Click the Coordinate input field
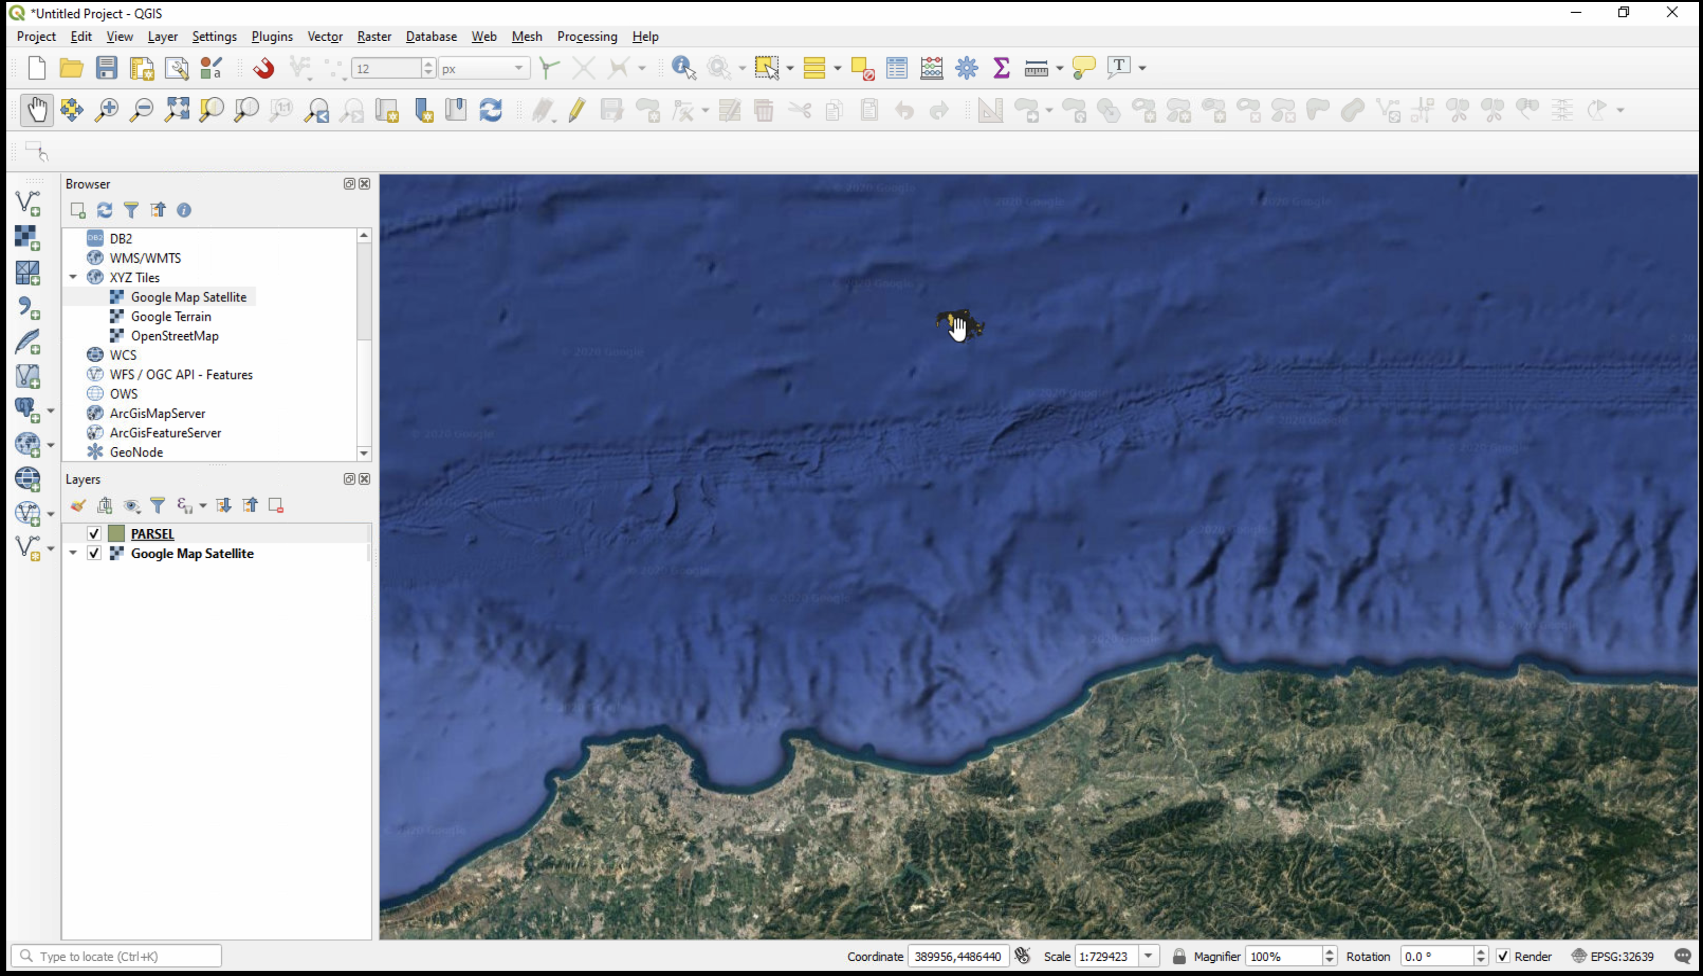This screenshot has height=976, width=1703. [x=957, y=956]
